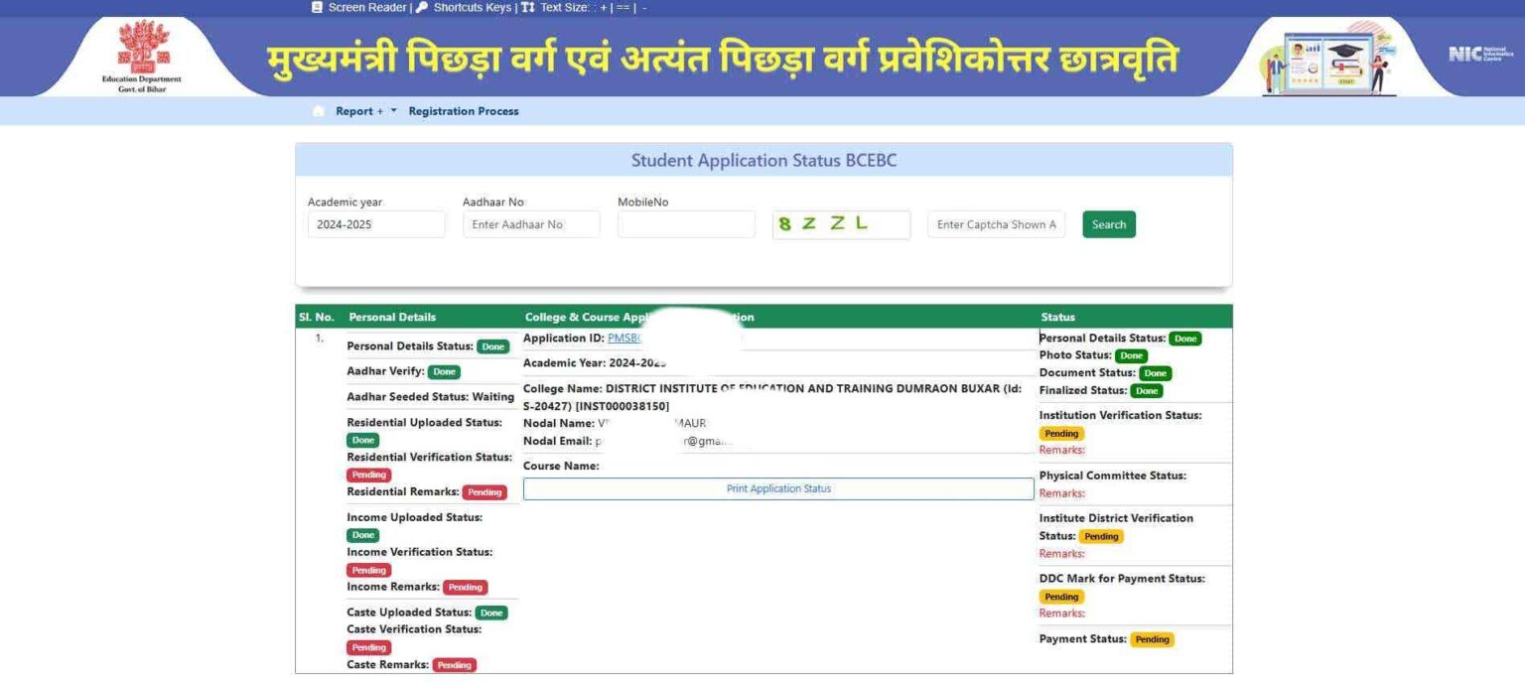This screenshot has height=686, width=1525.
Task: Open the Registration Process menu item
Action: point(464,111)
